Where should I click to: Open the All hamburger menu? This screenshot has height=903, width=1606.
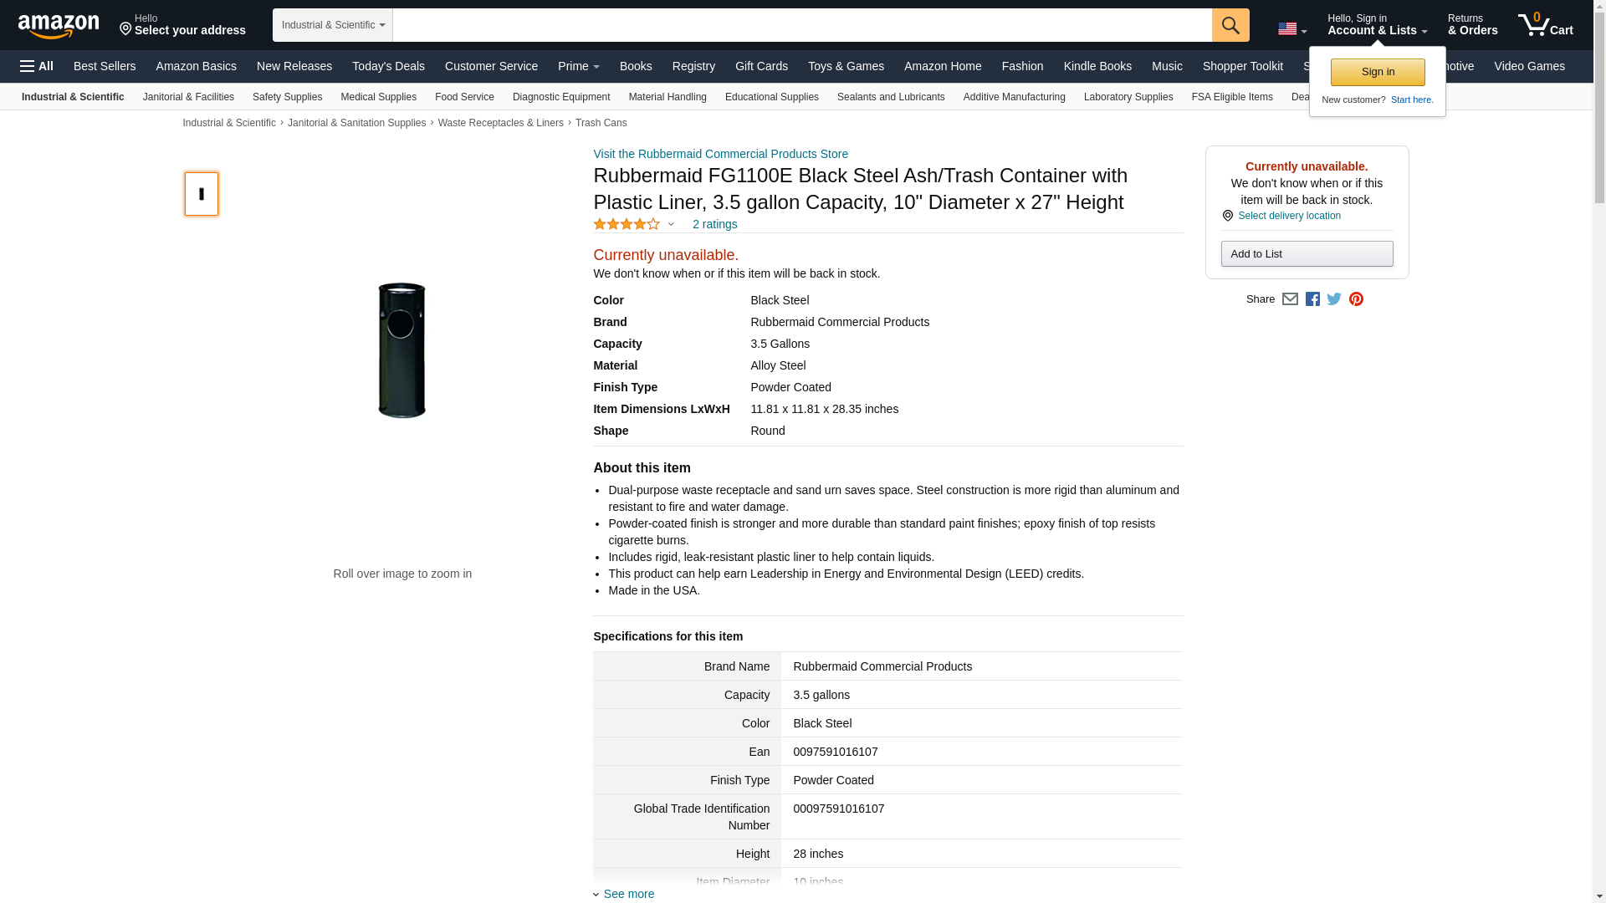tap(37, 66)
